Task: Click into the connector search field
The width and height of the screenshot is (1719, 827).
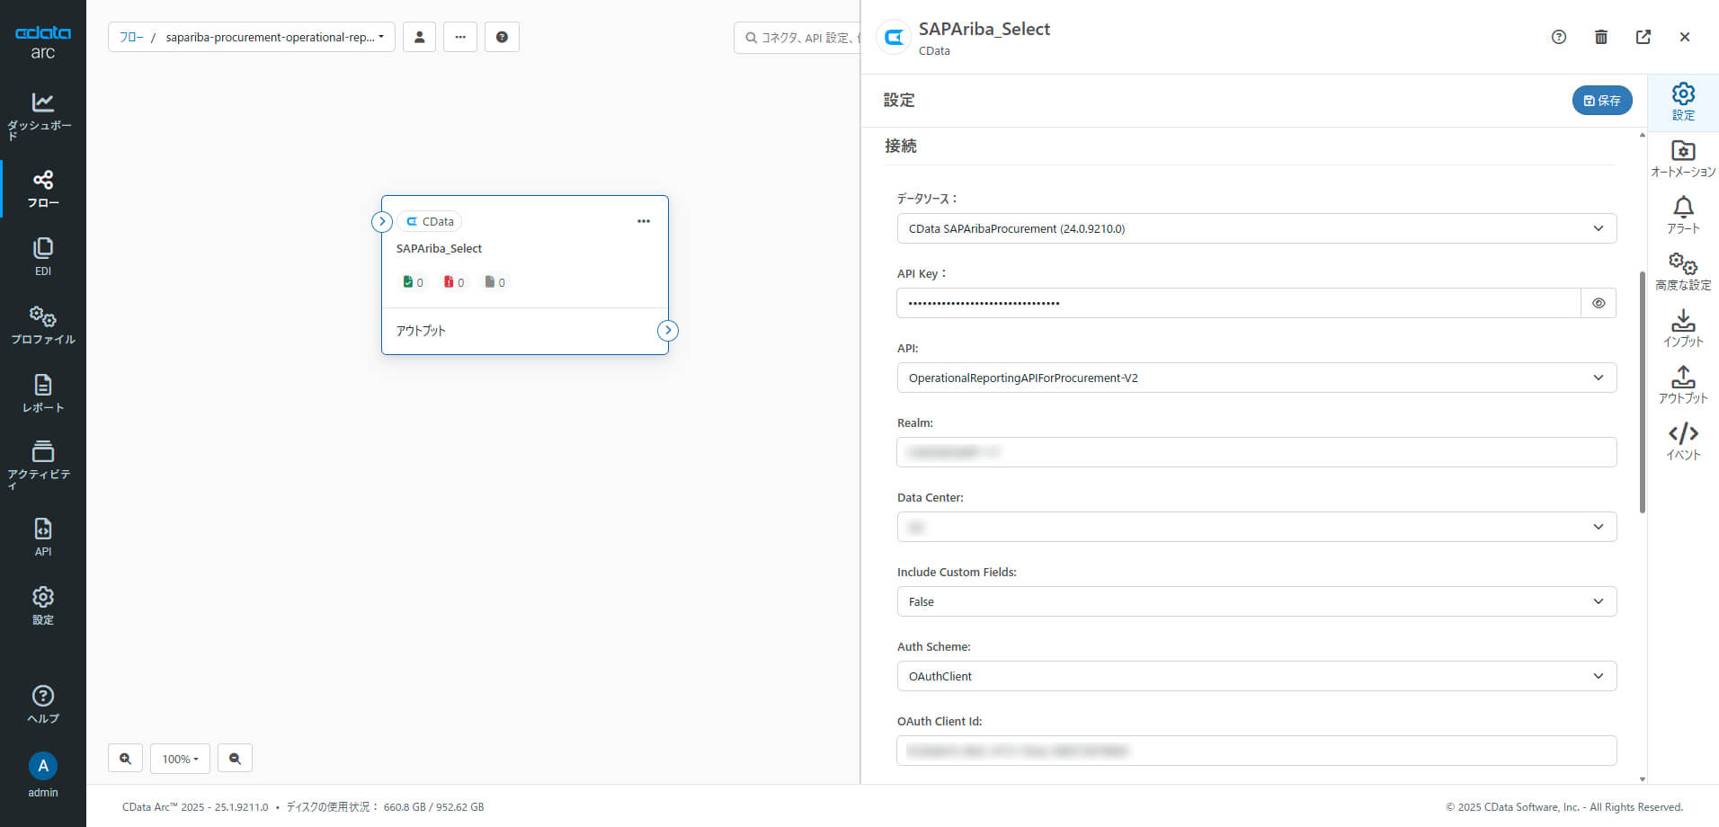Action: click(797, 38)
